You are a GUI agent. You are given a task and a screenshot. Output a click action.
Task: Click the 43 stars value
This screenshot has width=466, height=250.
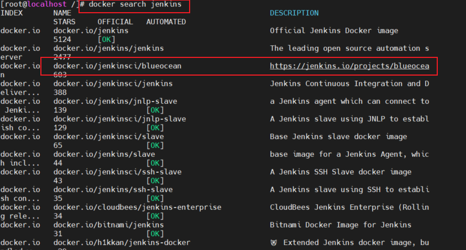57,181
